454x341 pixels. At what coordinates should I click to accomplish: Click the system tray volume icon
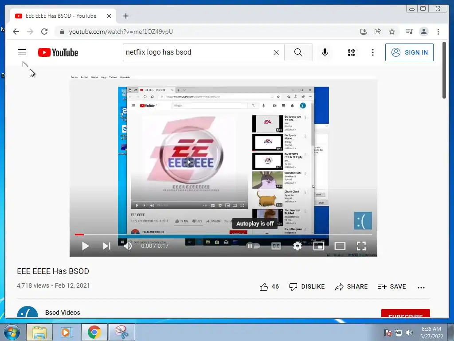point(409,333)
